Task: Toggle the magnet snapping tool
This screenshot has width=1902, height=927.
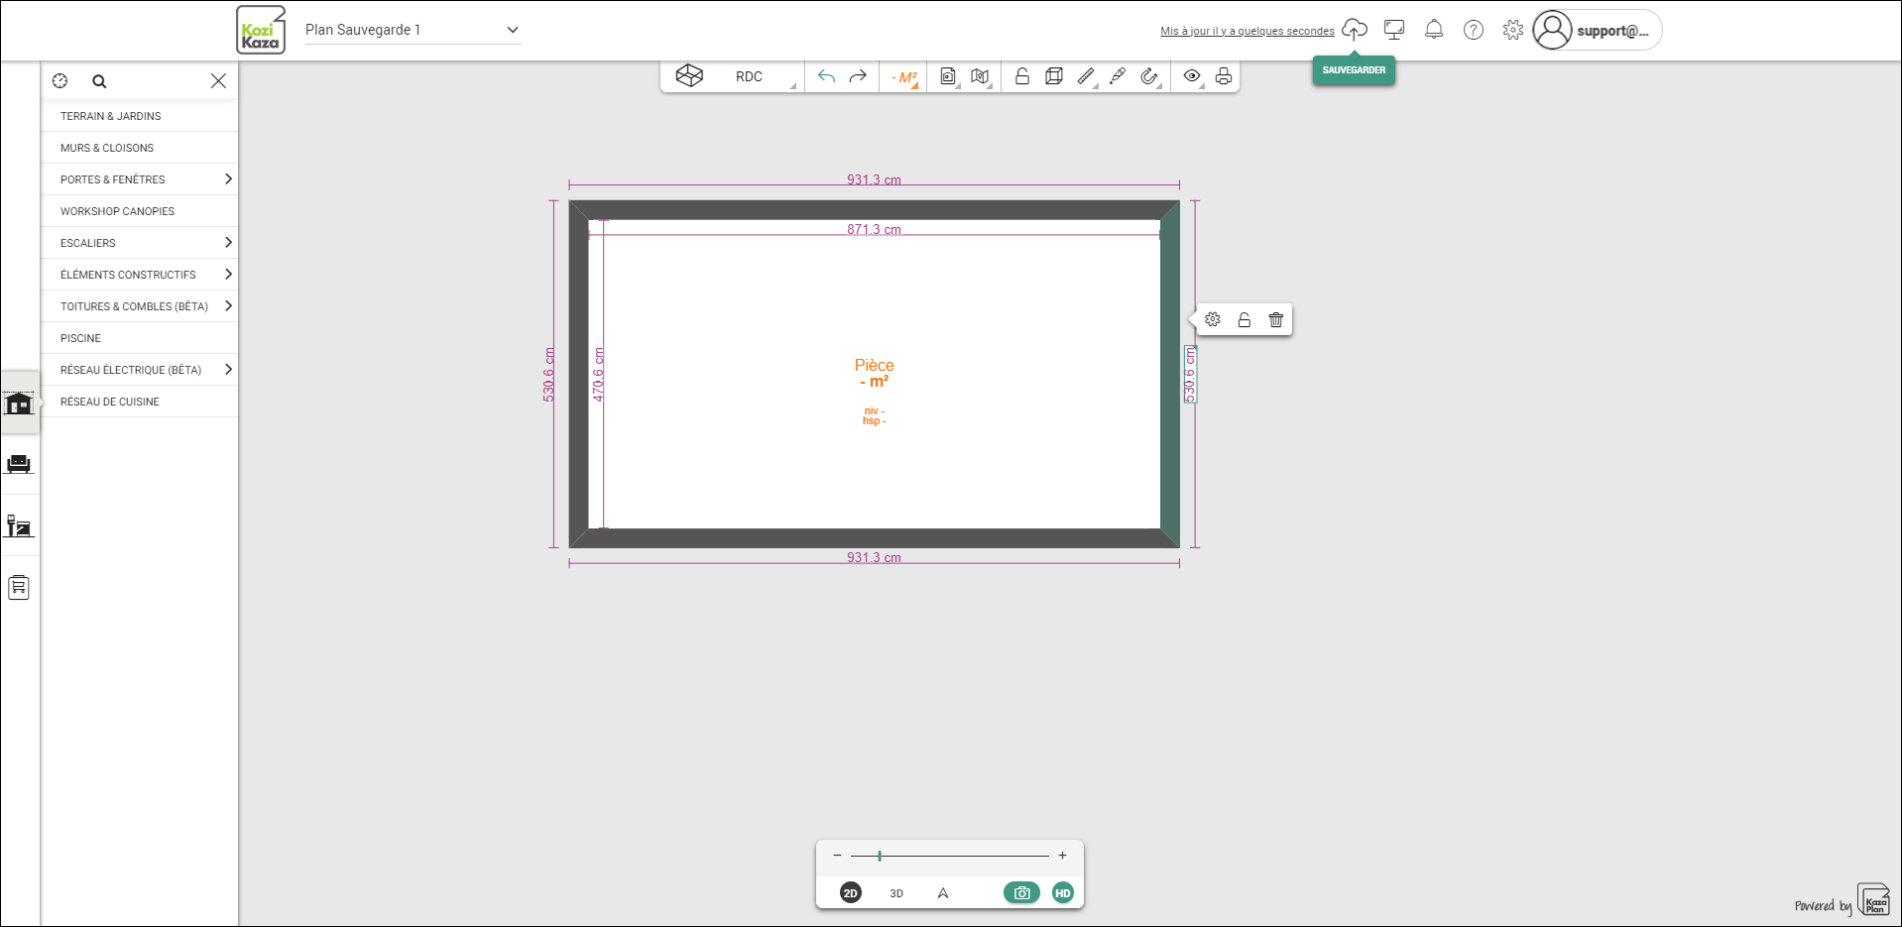Action: pos(1149,76)
